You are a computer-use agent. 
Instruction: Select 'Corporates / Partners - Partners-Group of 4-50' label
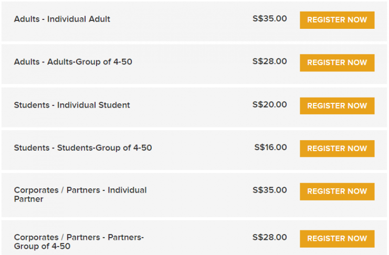pyautogui.click(x=79, y=241)
